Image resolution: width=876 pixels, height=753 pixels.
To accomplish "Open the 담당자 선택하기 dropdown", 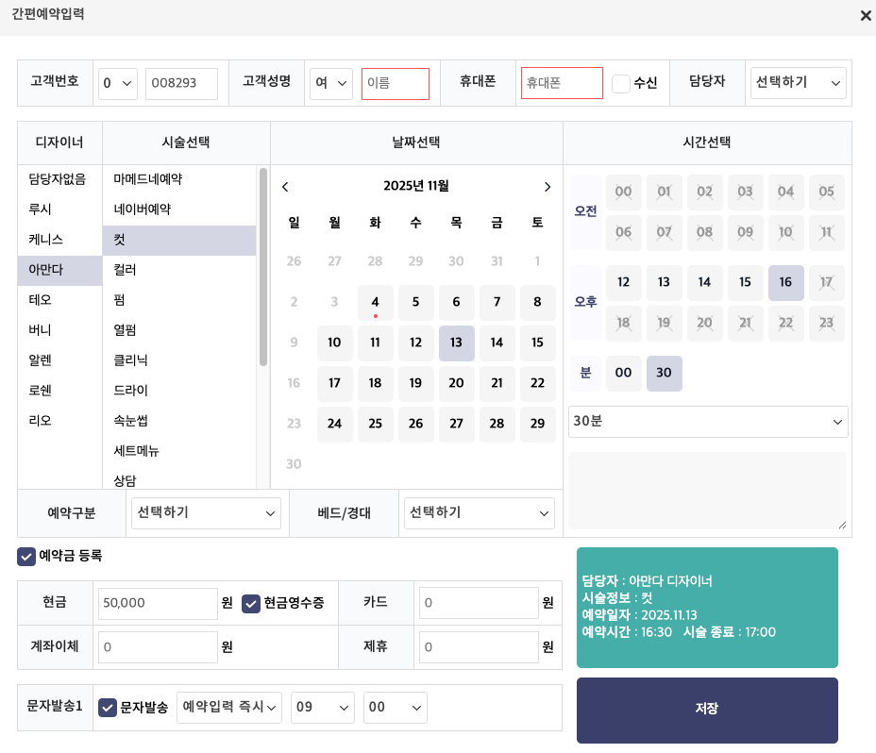I will coord(797,83).
